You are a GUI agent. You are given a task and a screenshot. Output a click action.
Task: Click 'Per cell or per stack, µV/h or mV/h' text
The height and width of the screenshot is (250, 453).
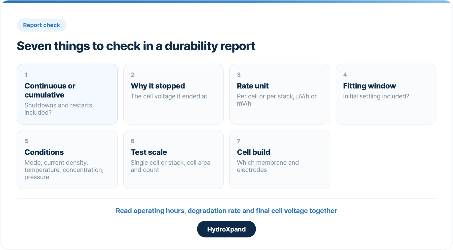[x=277, y=100]
